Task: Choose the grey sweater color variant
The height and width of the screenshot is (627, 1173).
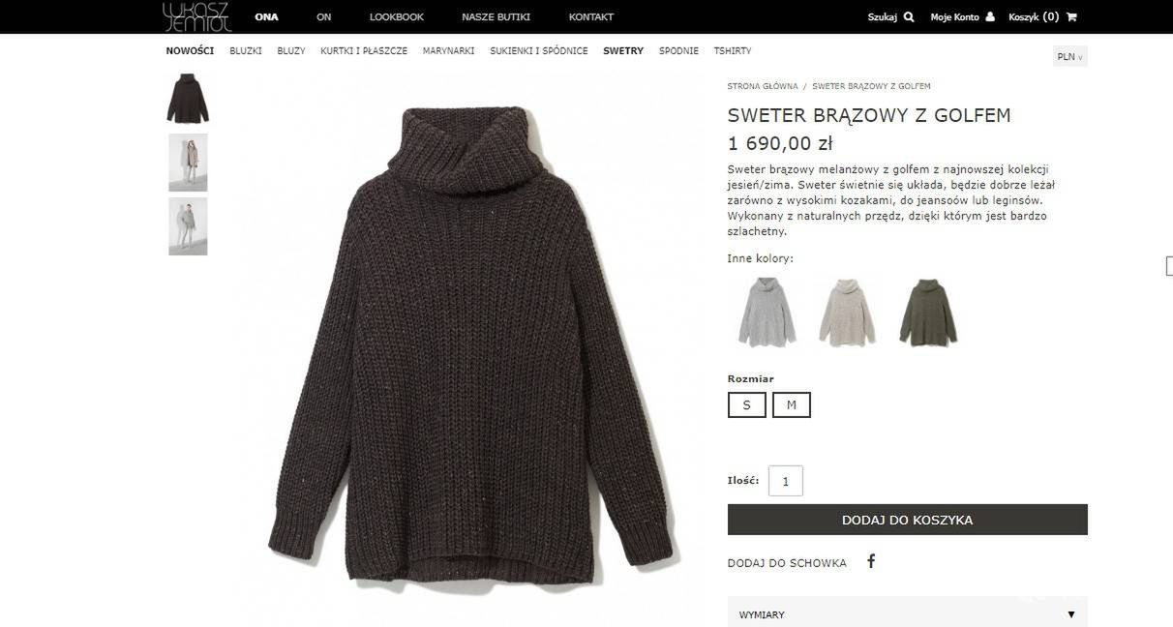Action: click(x=767, y=312)
